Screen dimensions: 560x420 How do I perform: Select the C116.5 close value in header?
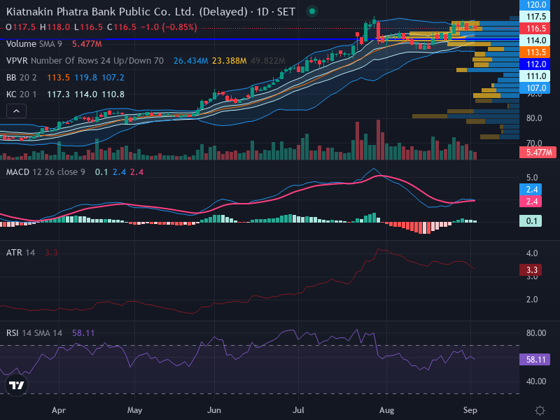coord(121,27)
